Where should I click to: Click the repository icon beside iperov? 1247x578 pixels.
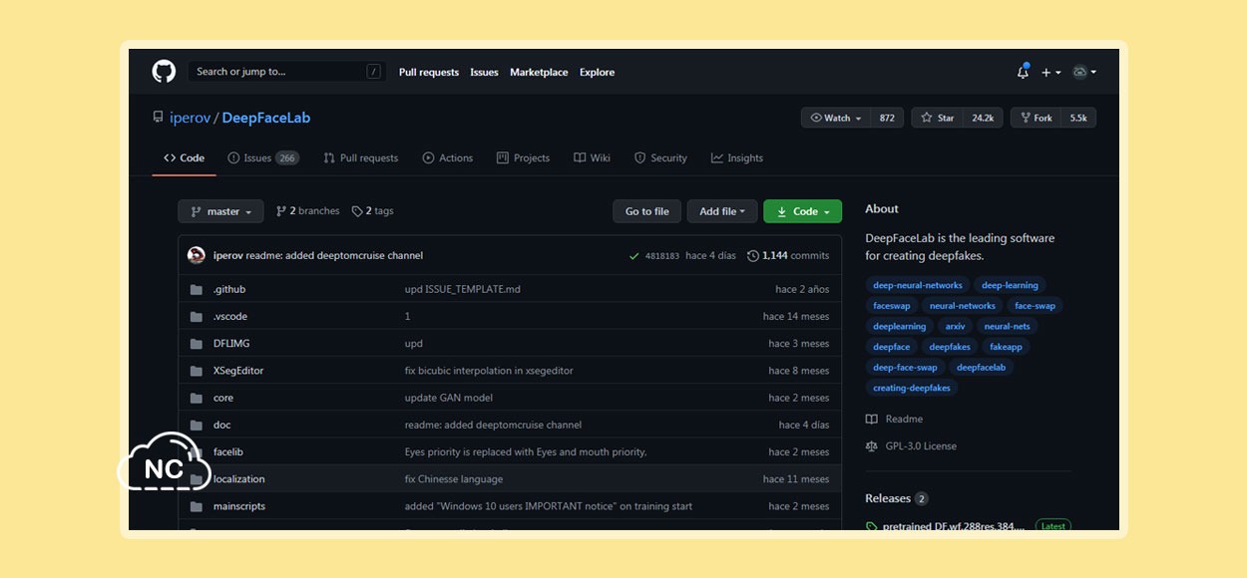point(158,118)
